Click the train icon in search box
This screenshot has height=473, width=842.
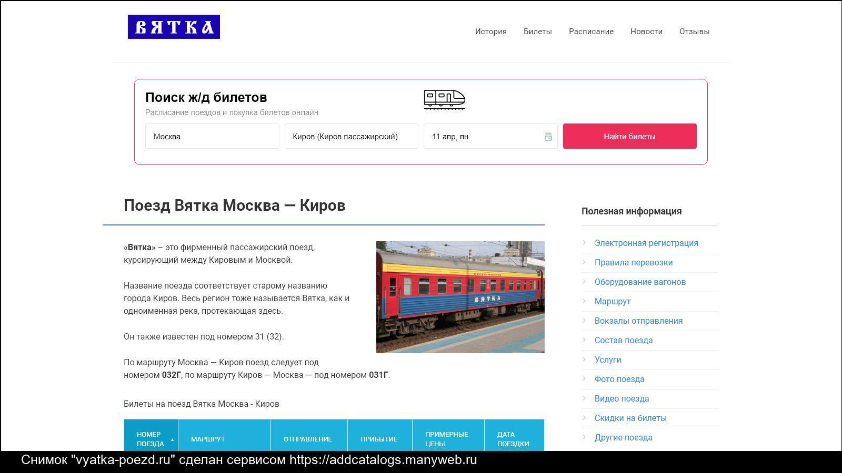444,99
